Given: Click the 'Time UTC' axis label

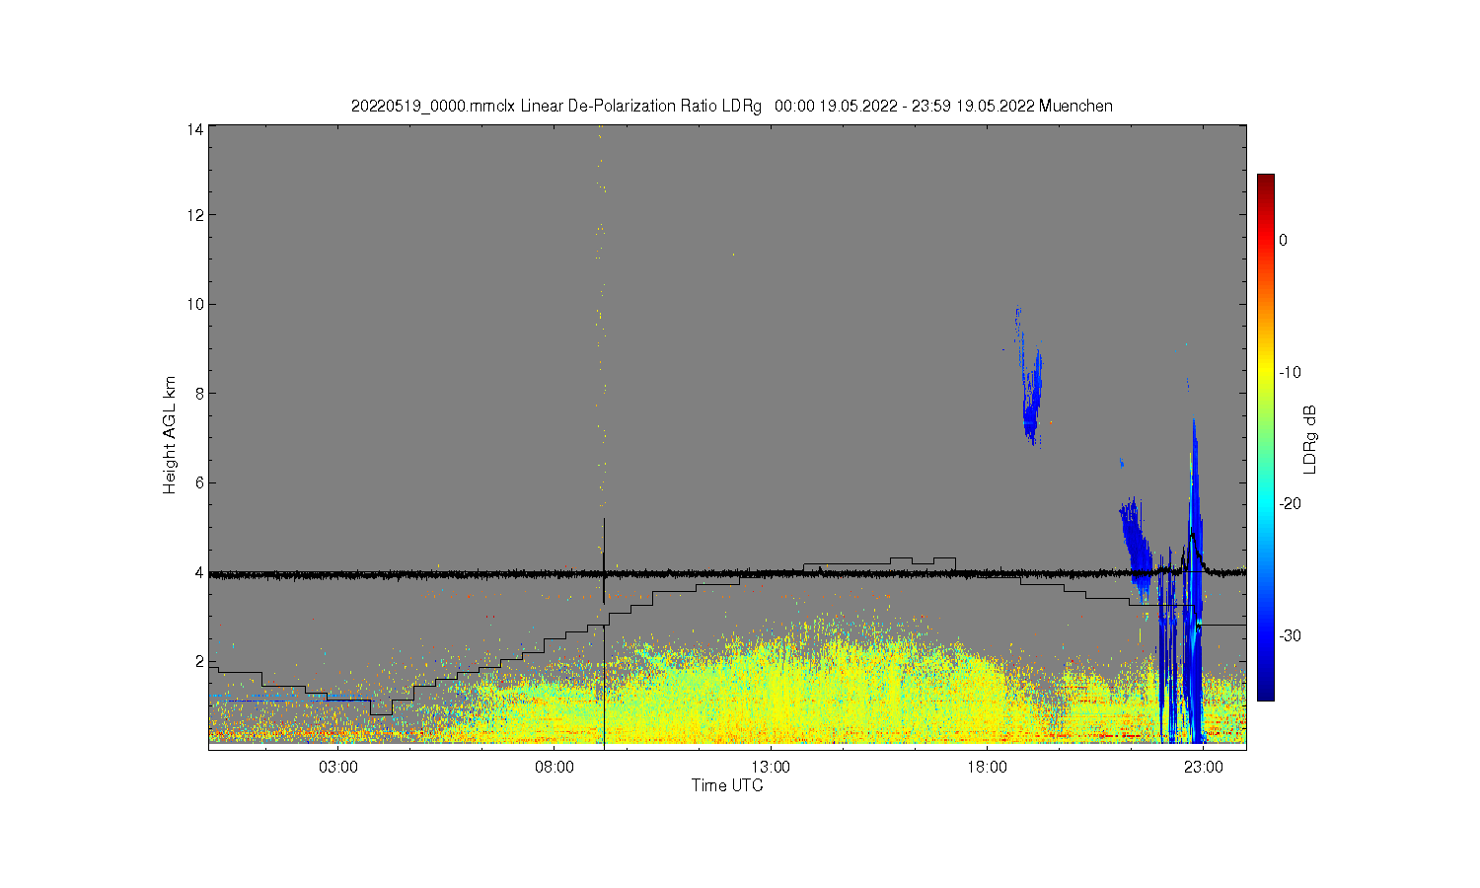Looking at the screenshot, I should [x=727, y=785].
